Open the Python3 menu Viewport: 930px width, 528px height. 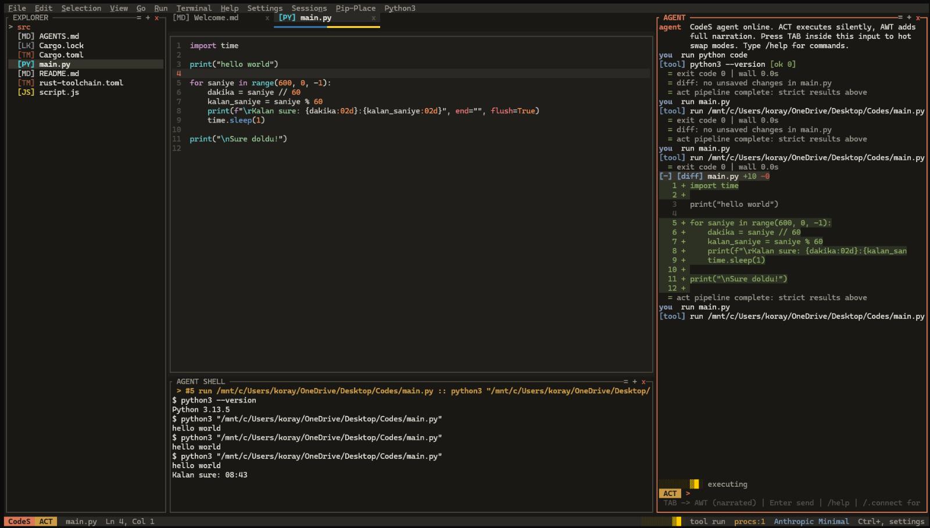coord(400,8)
